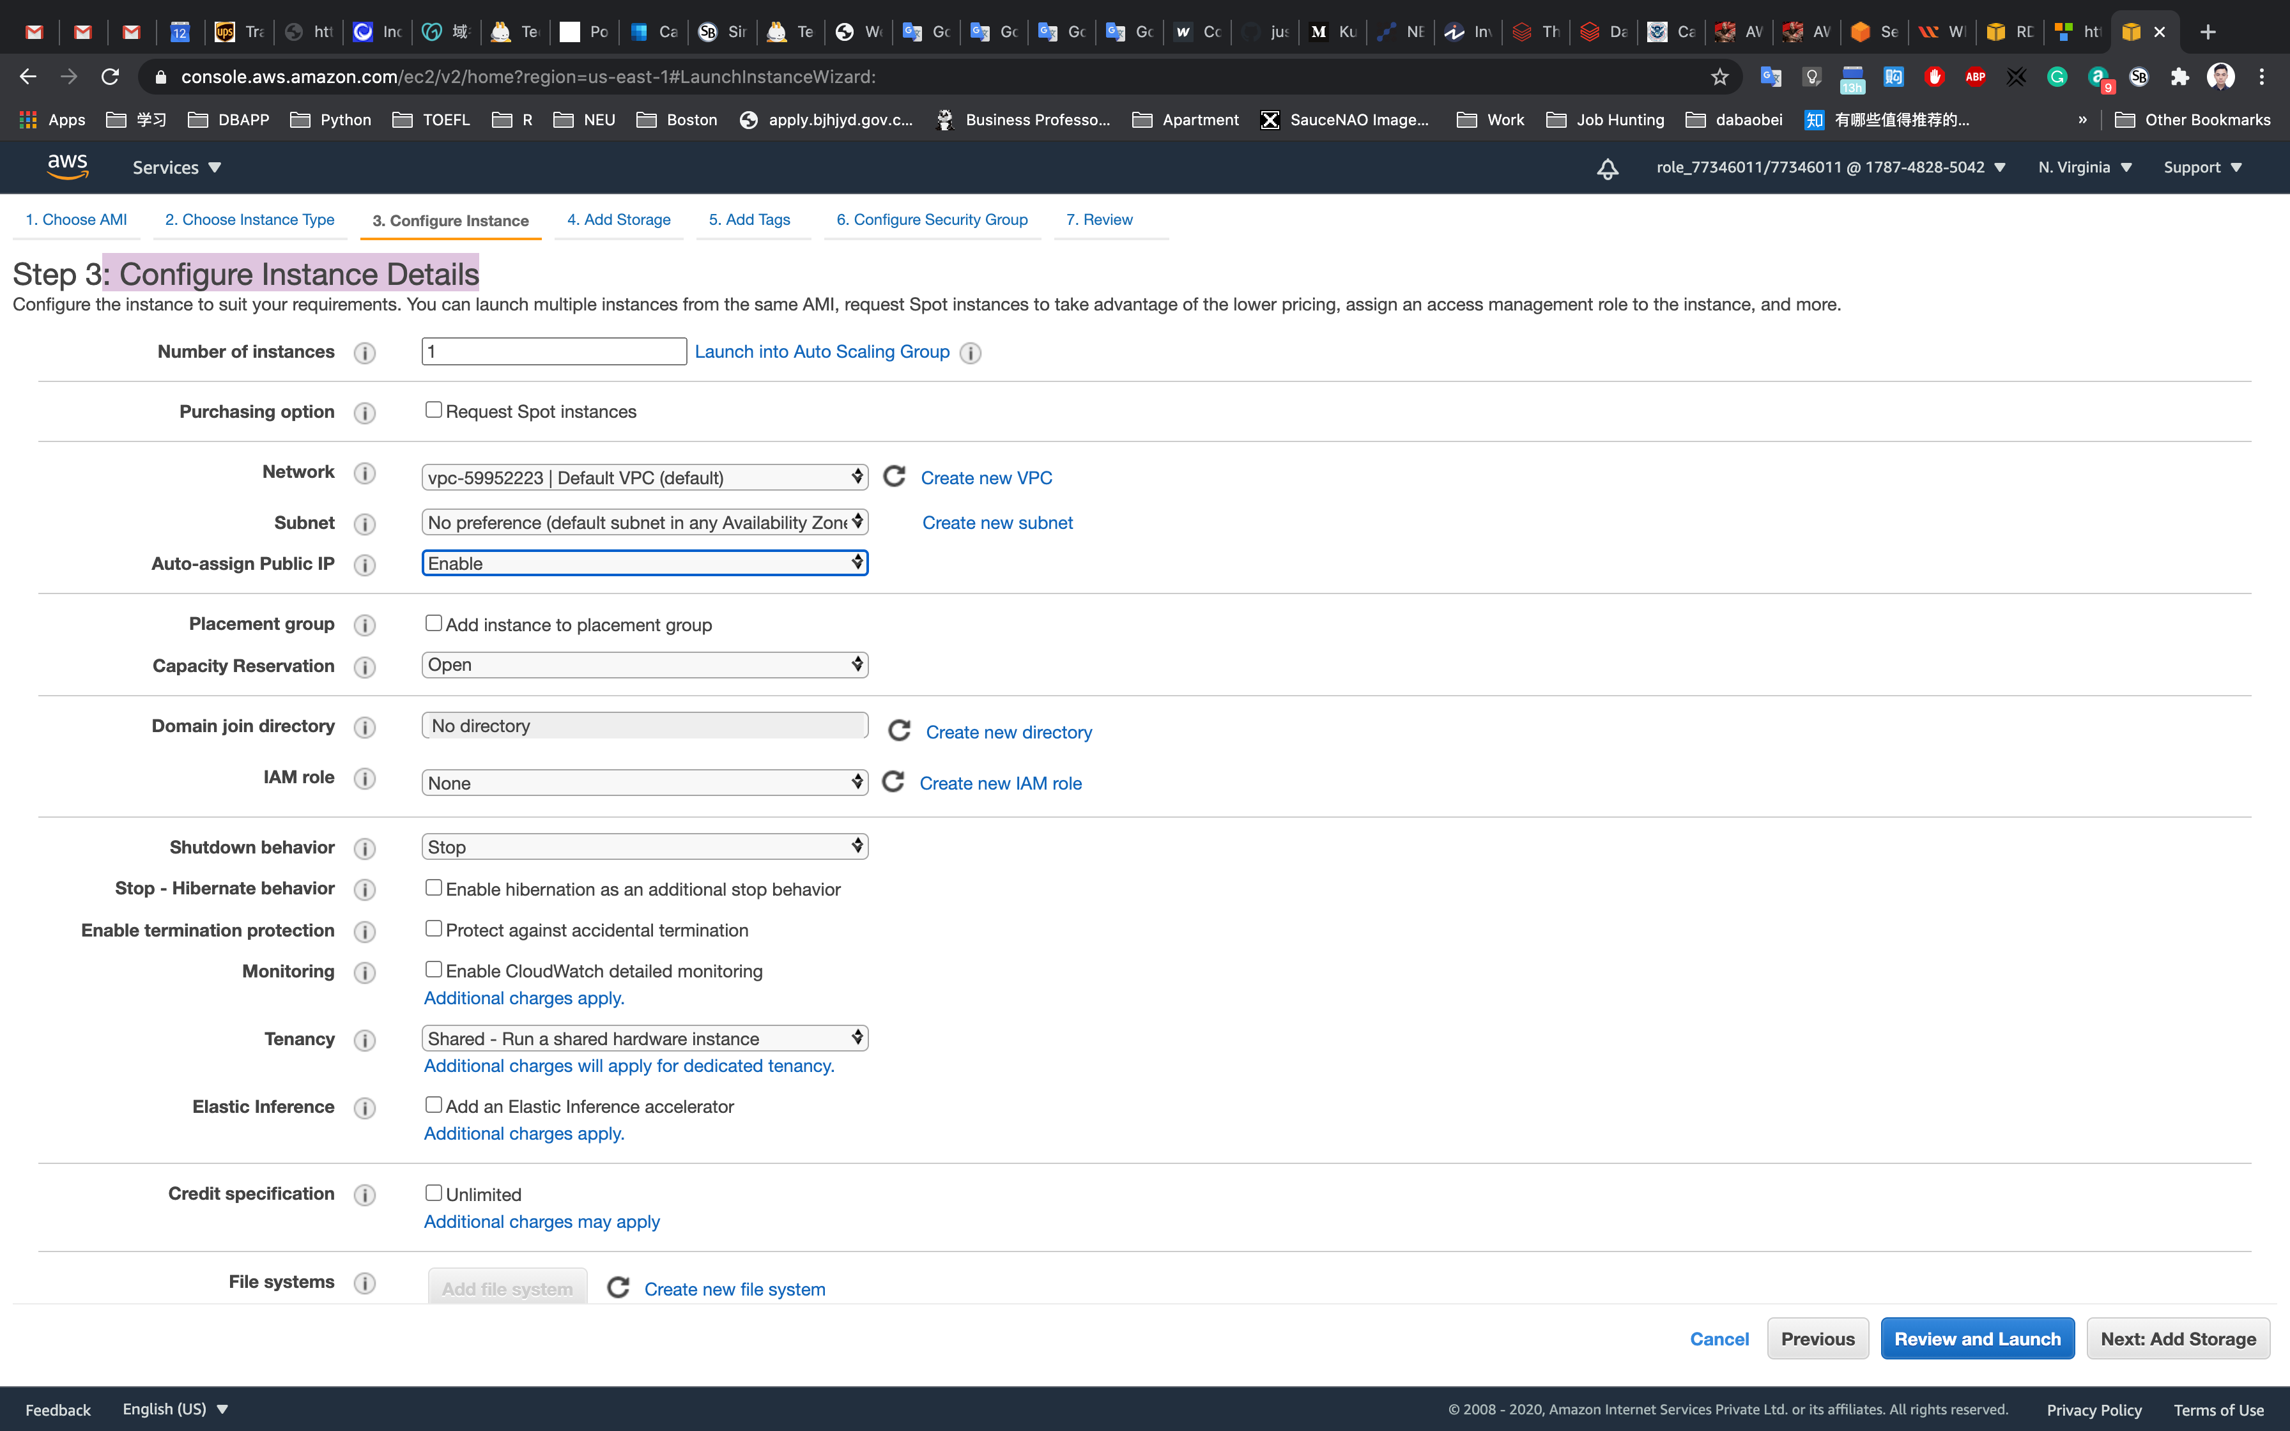Click info icon beside Shutdown behavior

[364, 848]
